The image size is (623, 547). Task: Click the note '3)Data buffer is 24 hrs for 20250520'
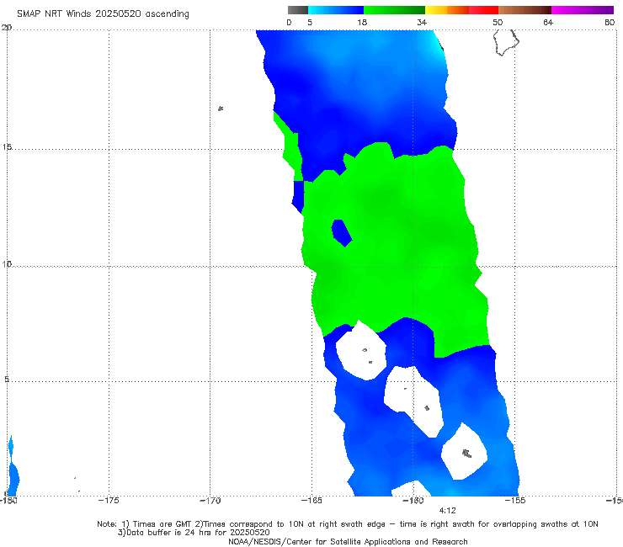(194, 533)
